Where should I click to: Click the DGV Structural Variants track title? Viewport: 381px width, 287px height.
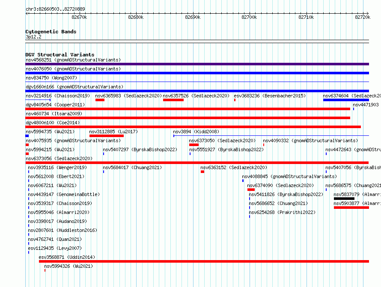pyautogui.click(x=60, y=55)
